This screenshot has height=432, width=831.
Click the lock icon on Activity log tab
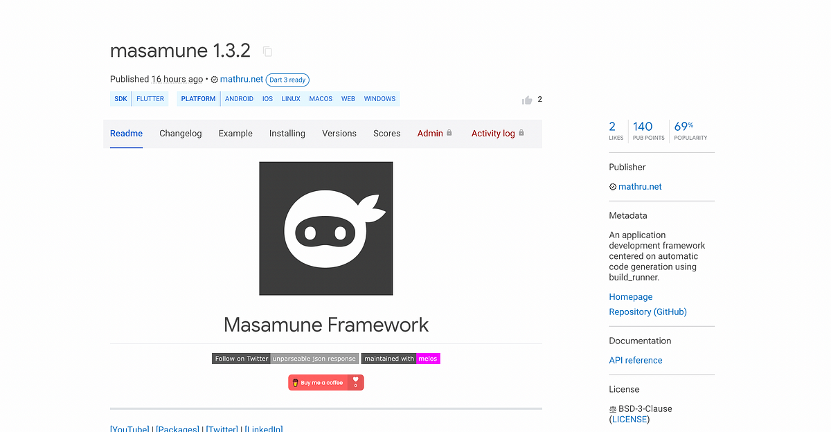(x=521, y=133)
